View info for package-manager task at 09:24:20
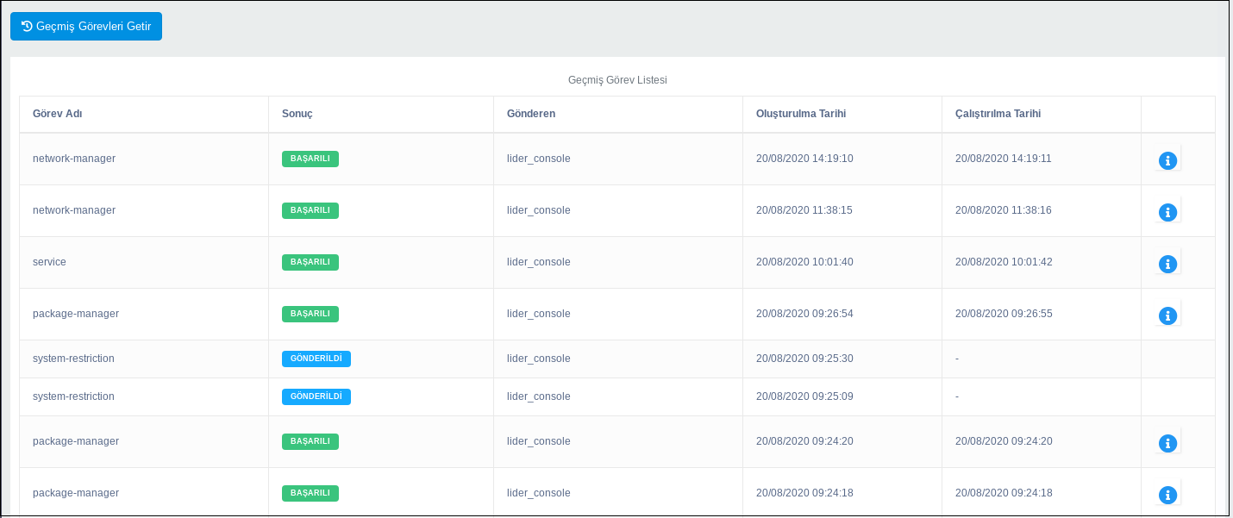The image size is (1233, 518). point(1167,443)
